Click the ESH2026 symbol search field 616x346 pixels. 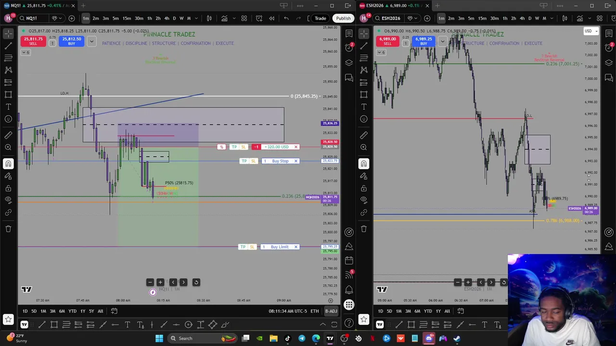tap(389, 18)
